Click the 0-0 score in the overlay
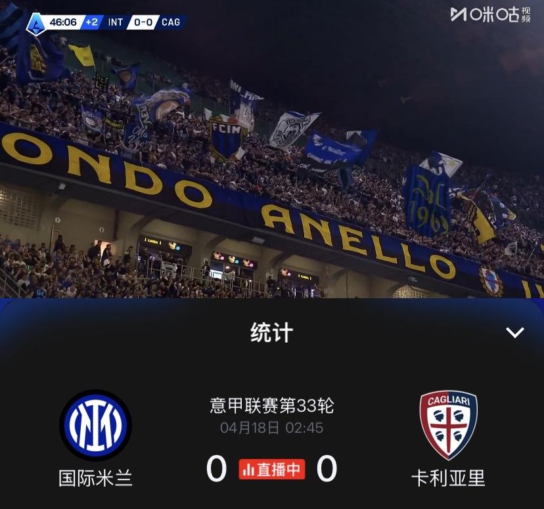Image resolution: width=544 pixels, height=509 pixels. point(143,22)
